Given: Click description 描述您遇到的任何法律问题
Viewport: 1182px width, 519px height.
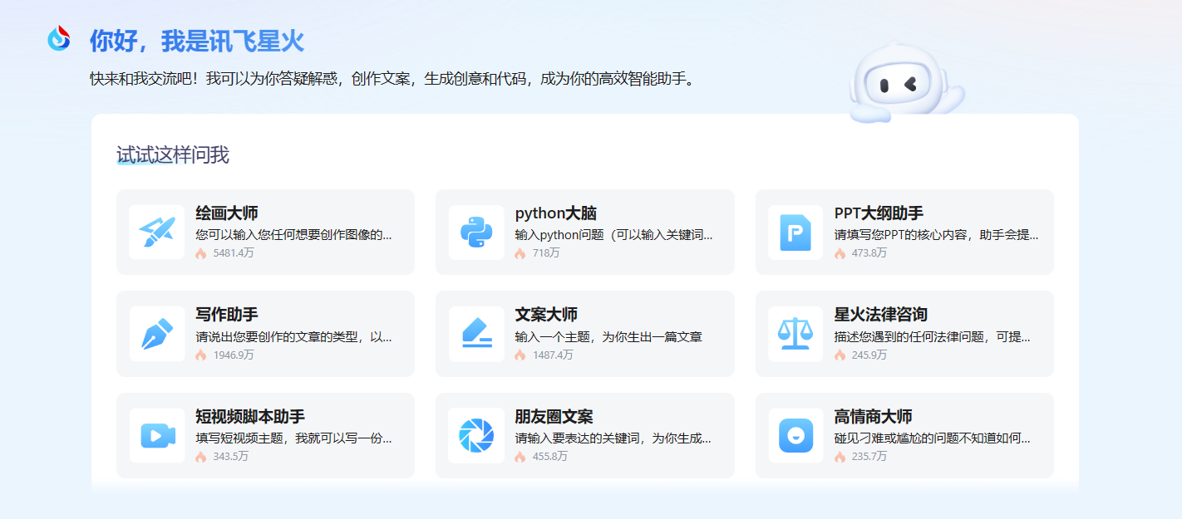Looking at the screenshot, I should (932, 337).
